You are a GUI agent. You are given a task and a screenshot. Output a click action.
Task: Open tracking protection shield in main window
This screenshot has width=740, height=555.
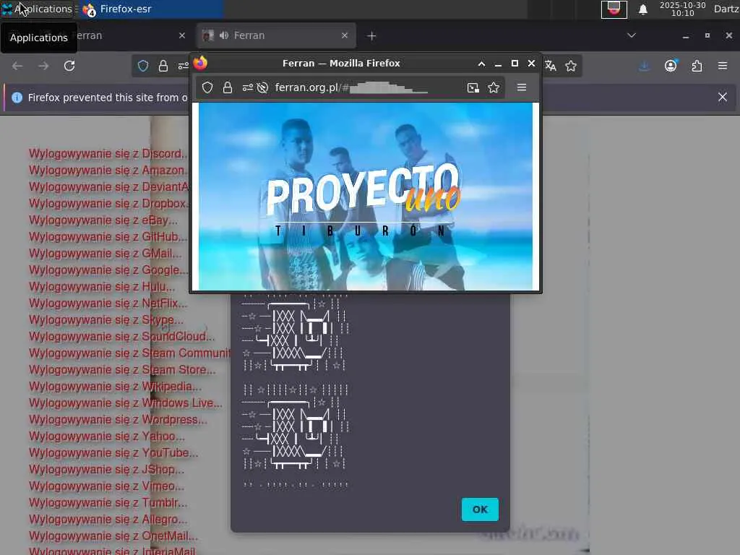(x=143, y=66)
